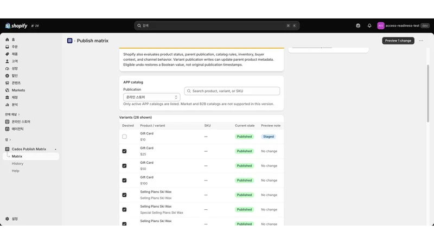Click the finance bank icon in sidebar
Image resolution: width=434 pixels, height=244 pixels.
click(7, 98)
